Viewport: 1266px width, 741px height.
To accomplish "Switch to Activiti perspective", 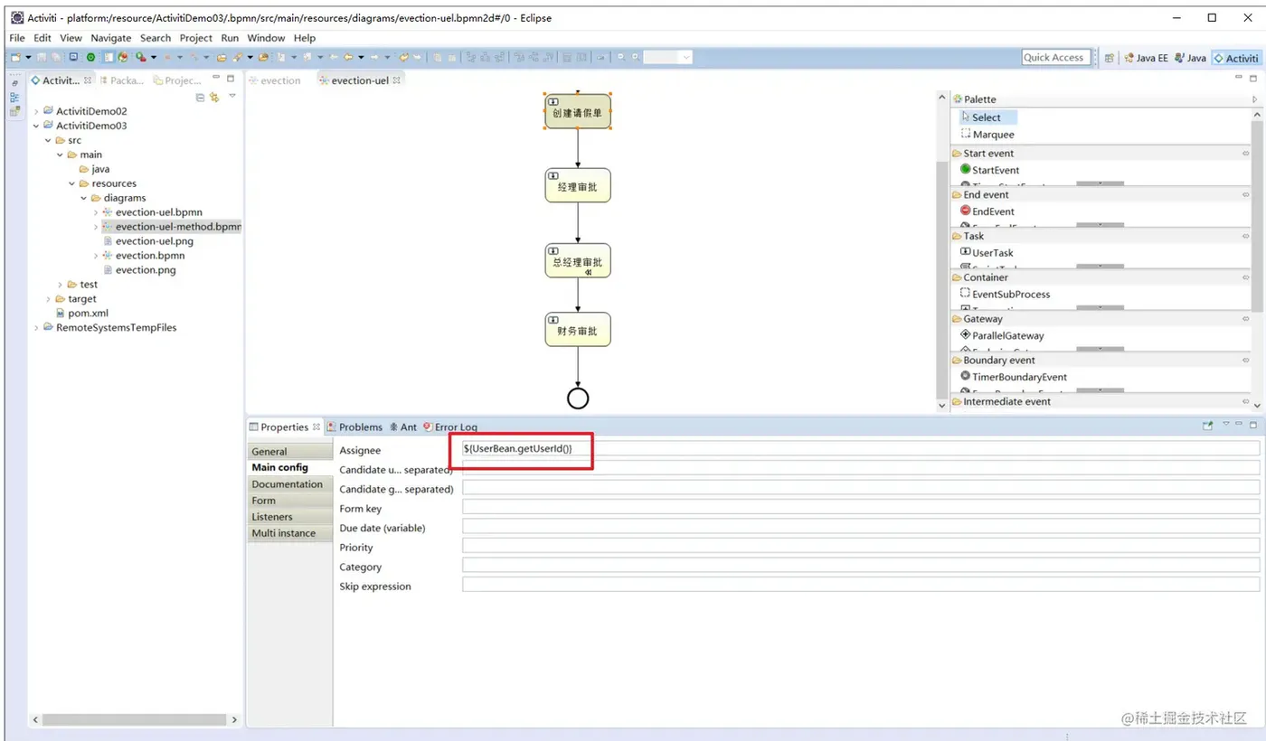I will (x=1235, y=58).
